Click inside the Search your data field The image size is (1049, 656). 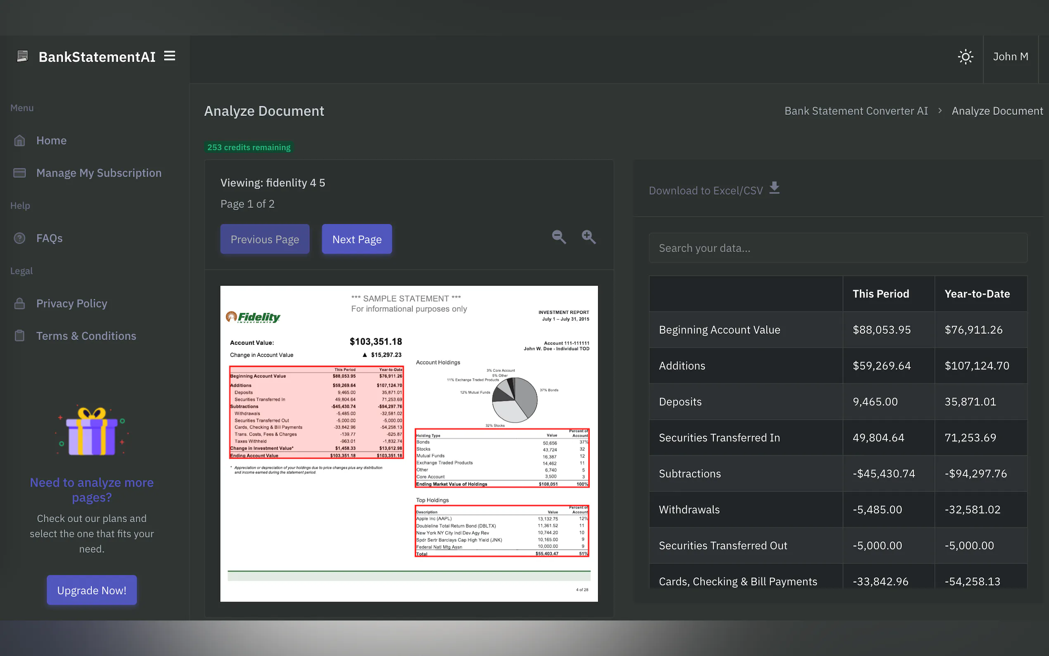coord(837,247)
